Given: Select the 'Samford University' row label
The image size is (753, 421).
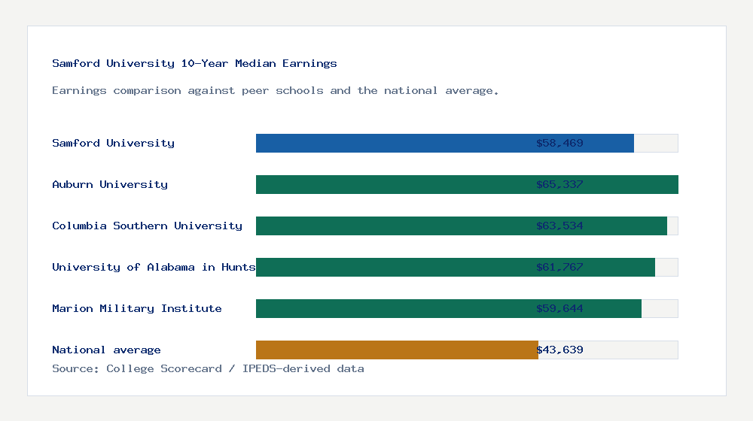Looking at the screenshot, I should (114, 143).
